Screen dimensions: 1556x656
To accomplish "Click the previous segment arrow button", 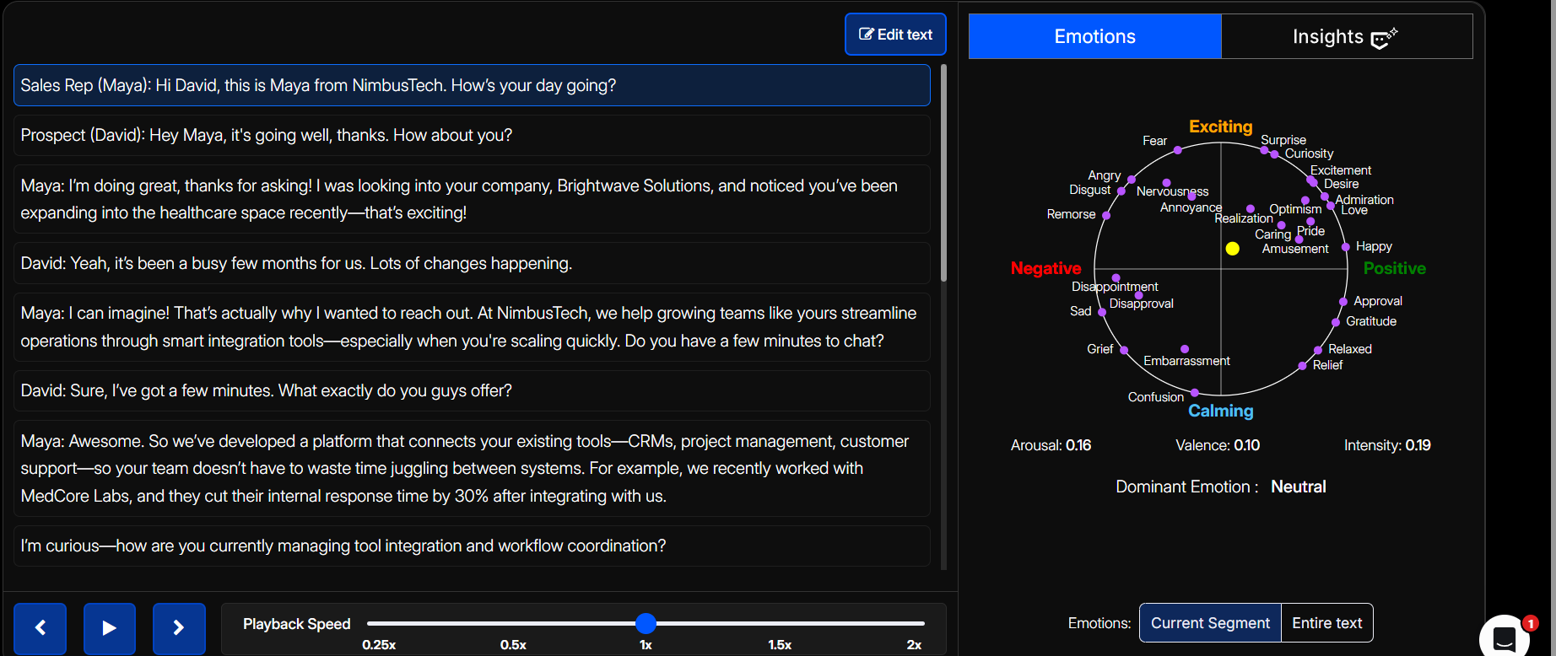I will coord(40,628).
